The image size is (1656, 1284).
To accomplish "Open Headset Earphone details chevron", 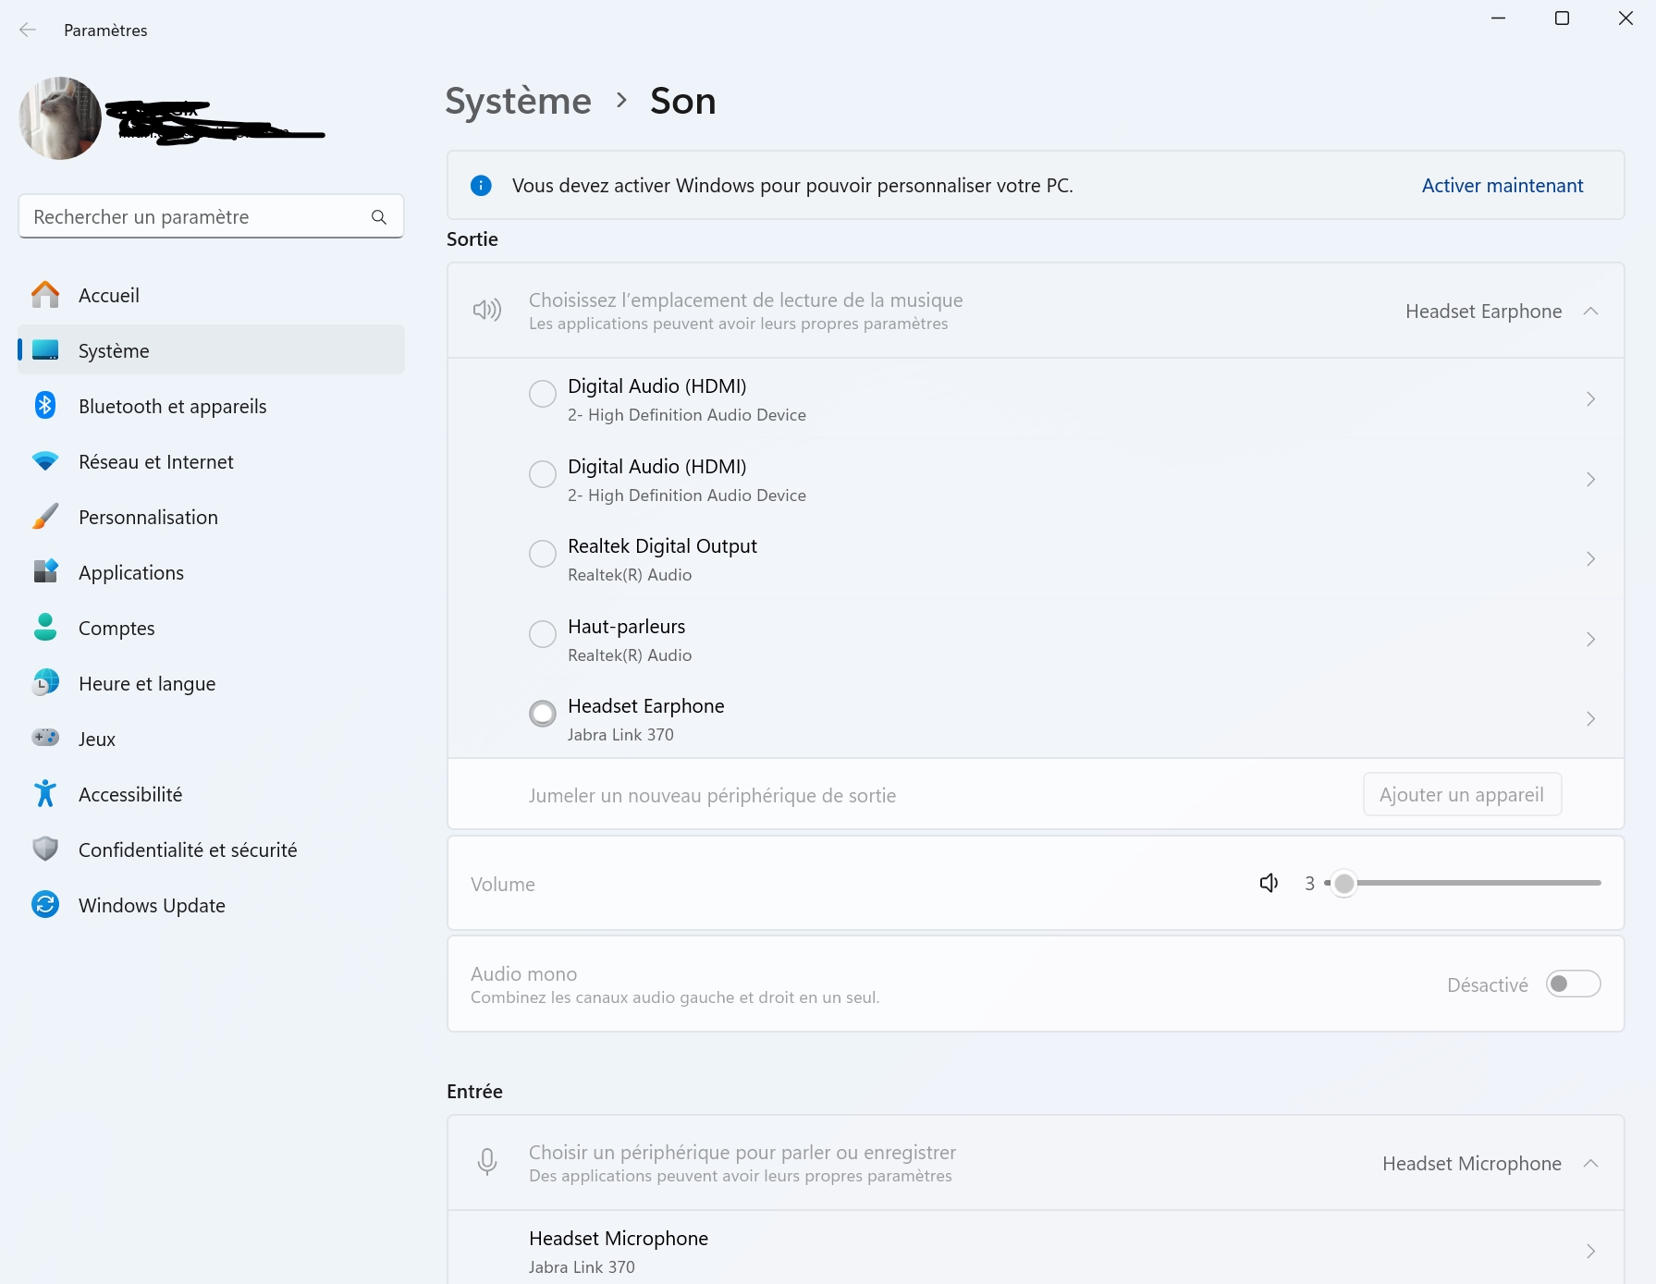I will tap(1590, 719).
